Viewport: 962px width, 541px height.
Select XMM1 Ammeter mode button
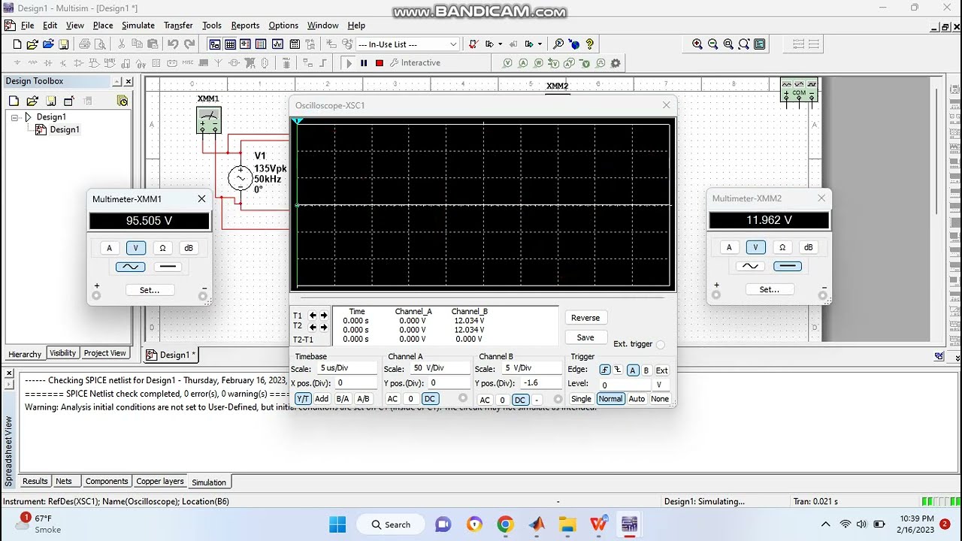click(109, 248)
